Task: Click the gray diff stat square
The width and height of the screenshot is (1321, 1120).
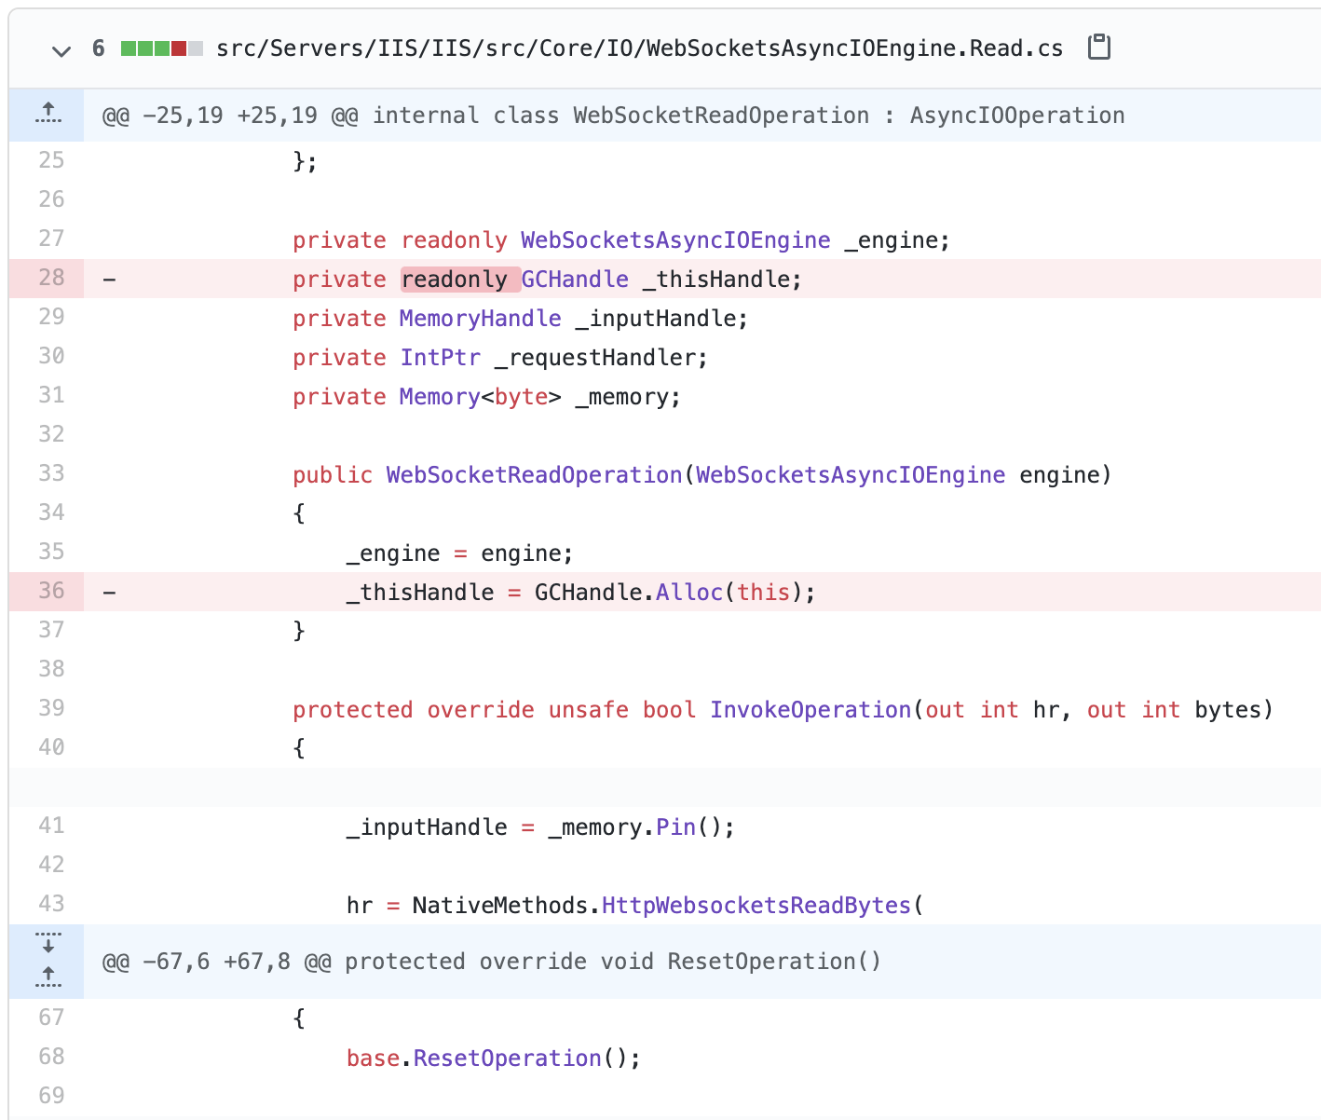Action: pyautogui.click(x=196, y=48)
